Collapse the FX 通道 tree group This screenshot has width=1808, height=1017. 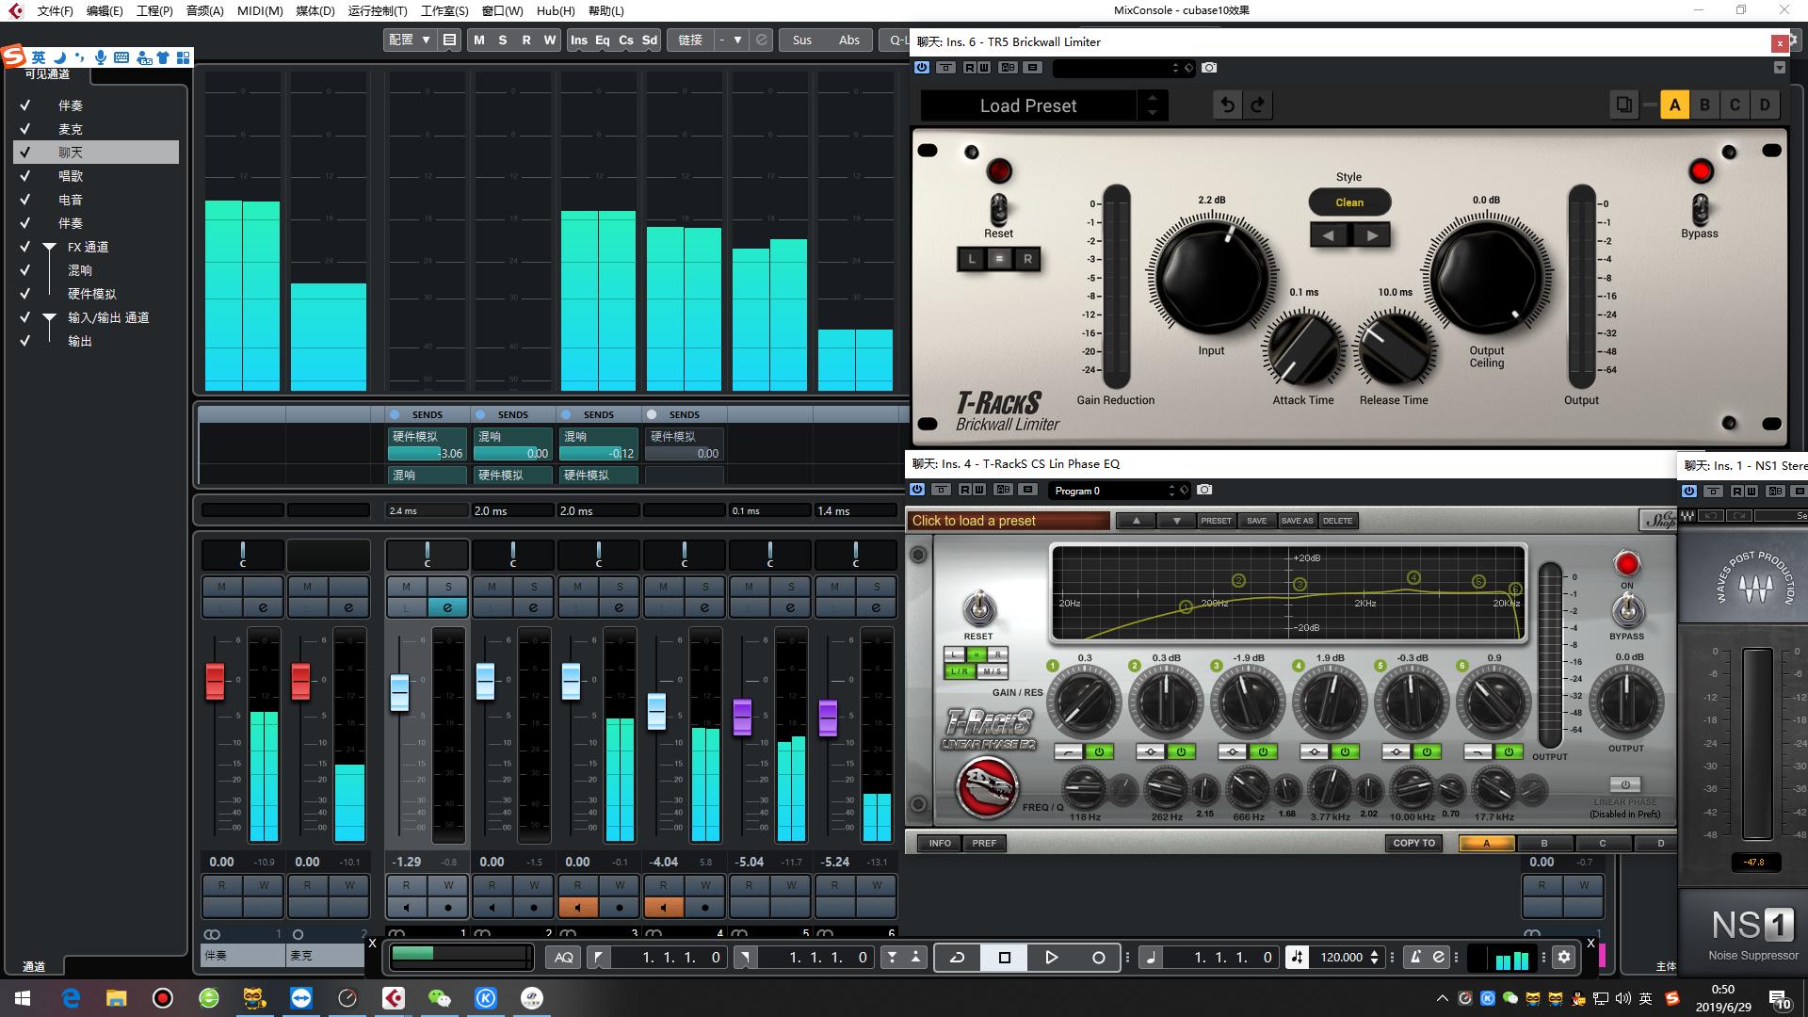coord(49,247)
